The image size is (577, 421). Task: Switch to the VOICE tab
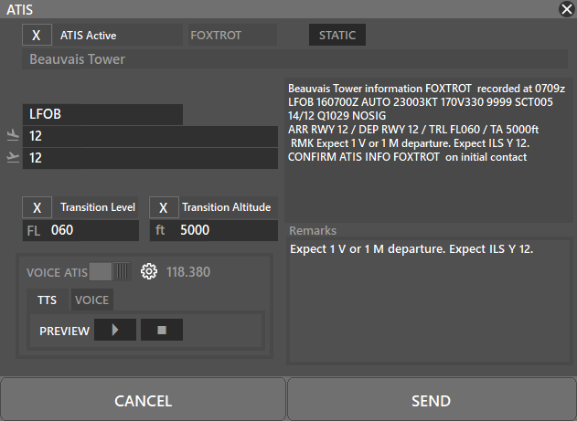[92, 300]
